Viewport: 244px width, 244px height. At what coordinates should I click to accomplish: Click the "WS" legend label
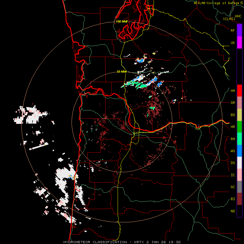click(233, 151)
